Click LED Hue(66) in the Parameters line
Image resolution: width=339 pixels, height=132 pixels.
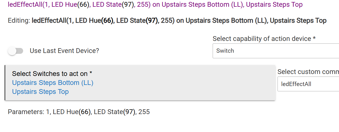[72, 112]
